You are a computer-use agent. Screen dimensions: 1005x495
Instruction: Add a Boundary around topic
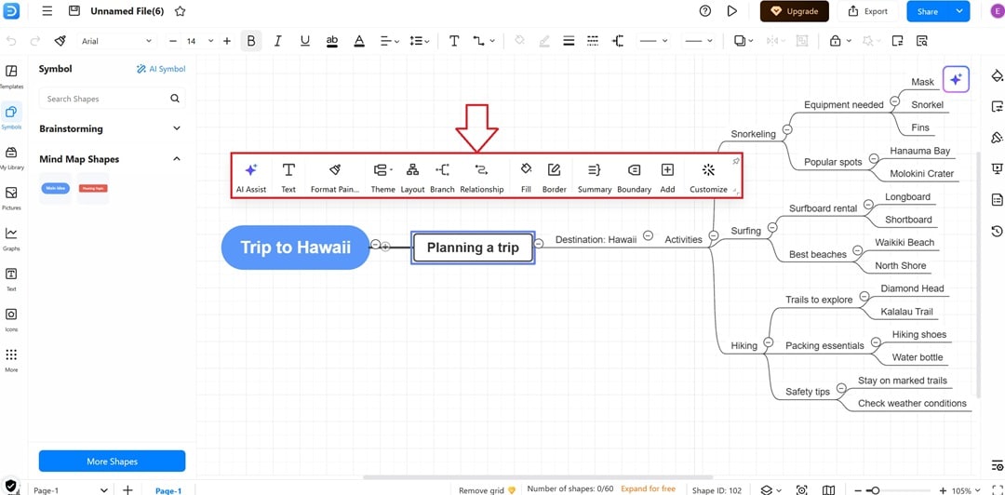coord(634,178)
